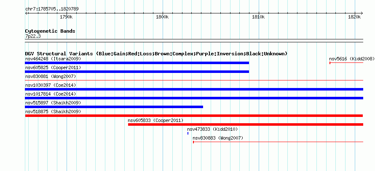
Task: Open the nsv515897 (Shaikh2009) label
Action: click(53, 103)
